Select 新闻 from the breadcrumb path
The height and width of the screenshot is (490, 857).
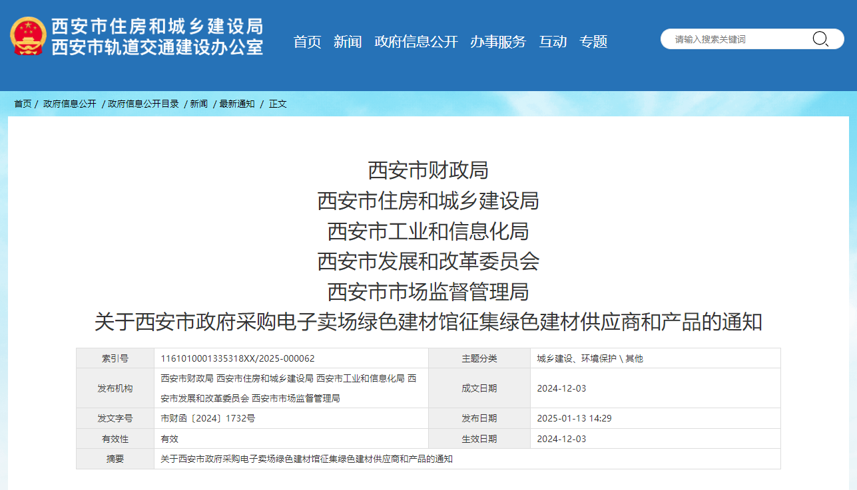click(x=199, y=104)
